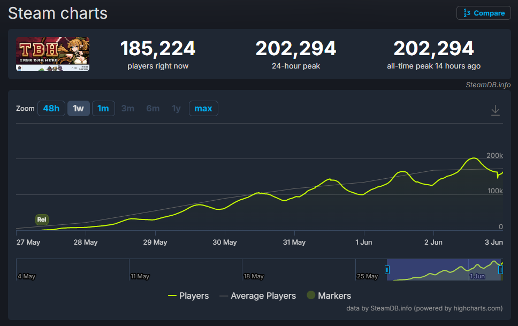
Task: Select the 48h zoom range
Action: click(x=51, y=109)
